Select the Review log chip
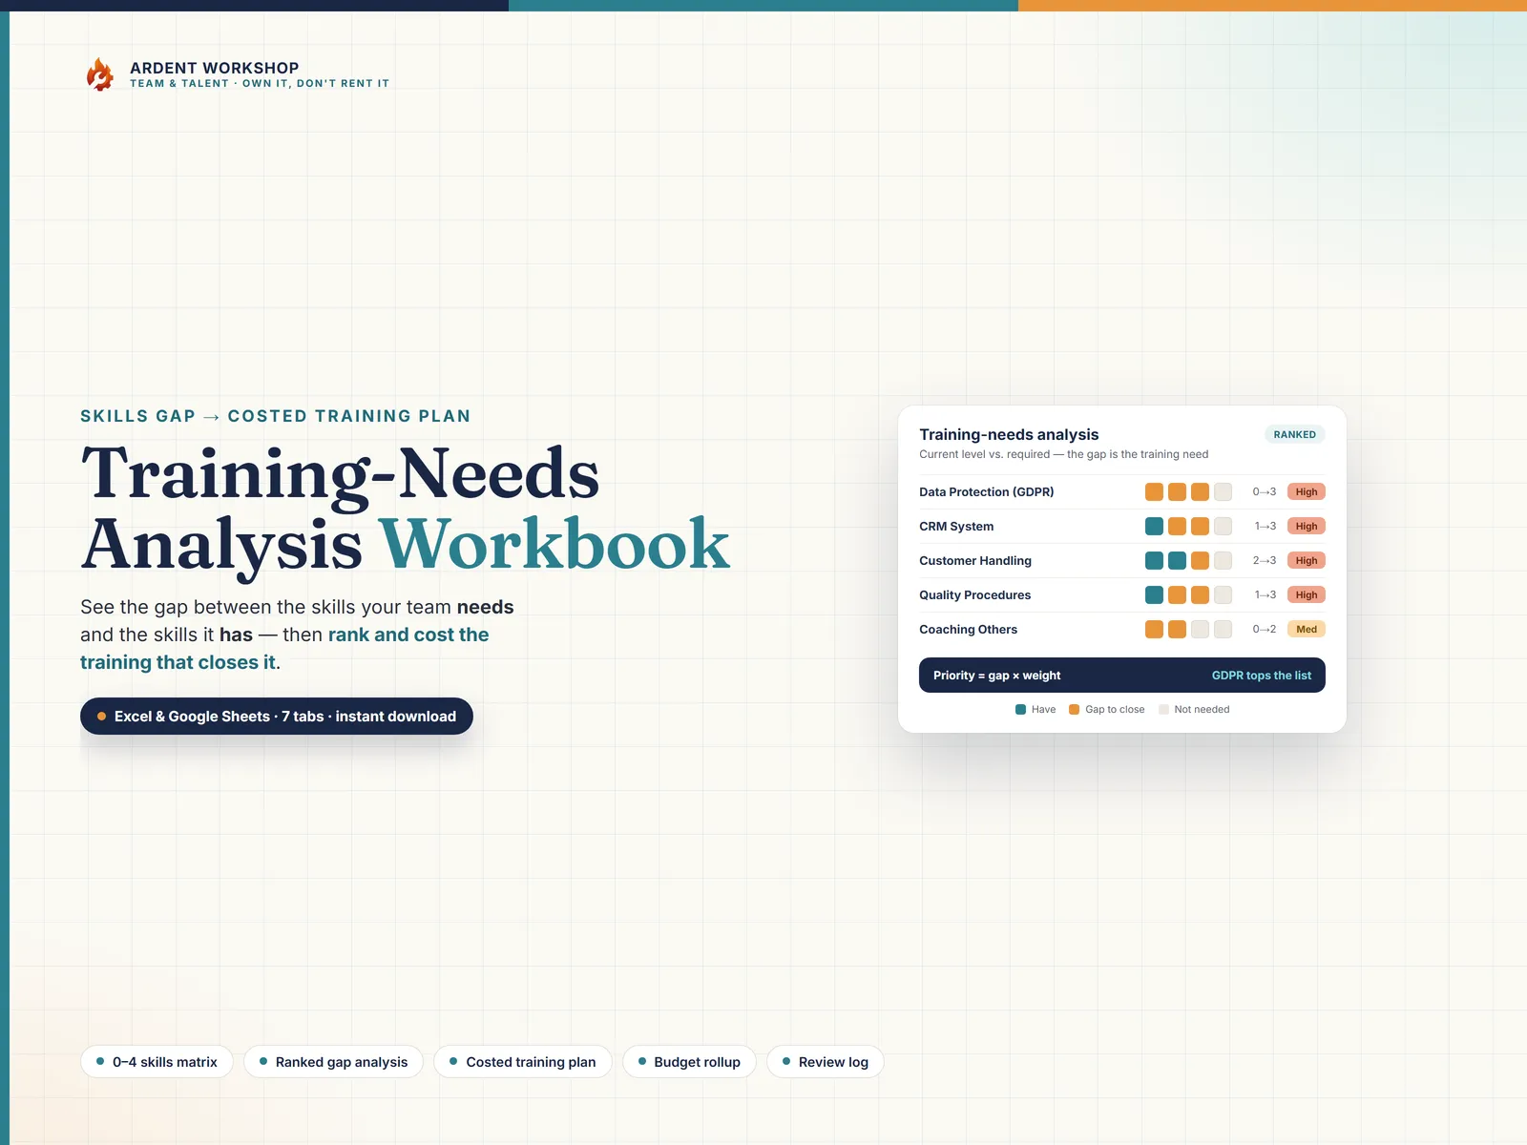The image size is (1527, 1145). coord(826,1062)
